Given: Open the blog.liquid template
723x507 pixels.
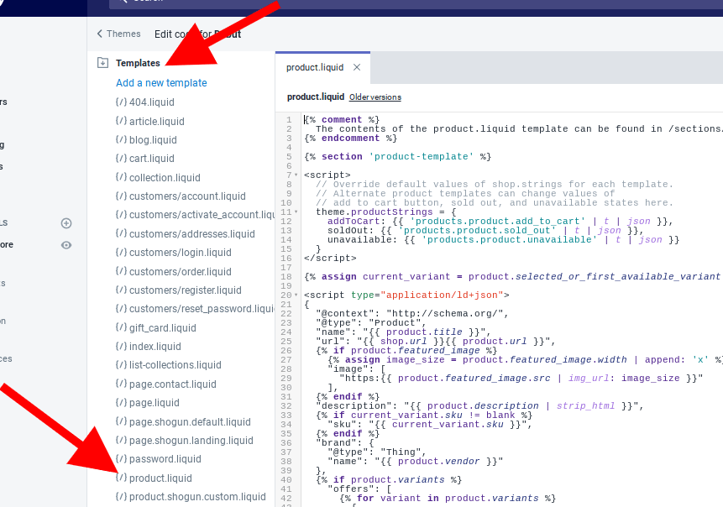Looking at the screenshot, I should point(146,139).
